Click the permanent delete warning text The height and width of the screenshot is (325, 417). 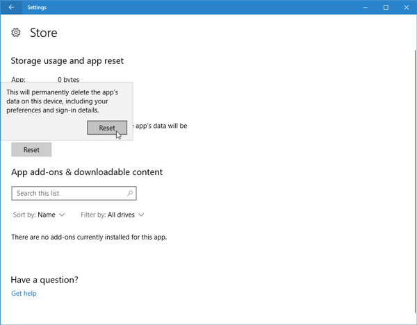62,101
